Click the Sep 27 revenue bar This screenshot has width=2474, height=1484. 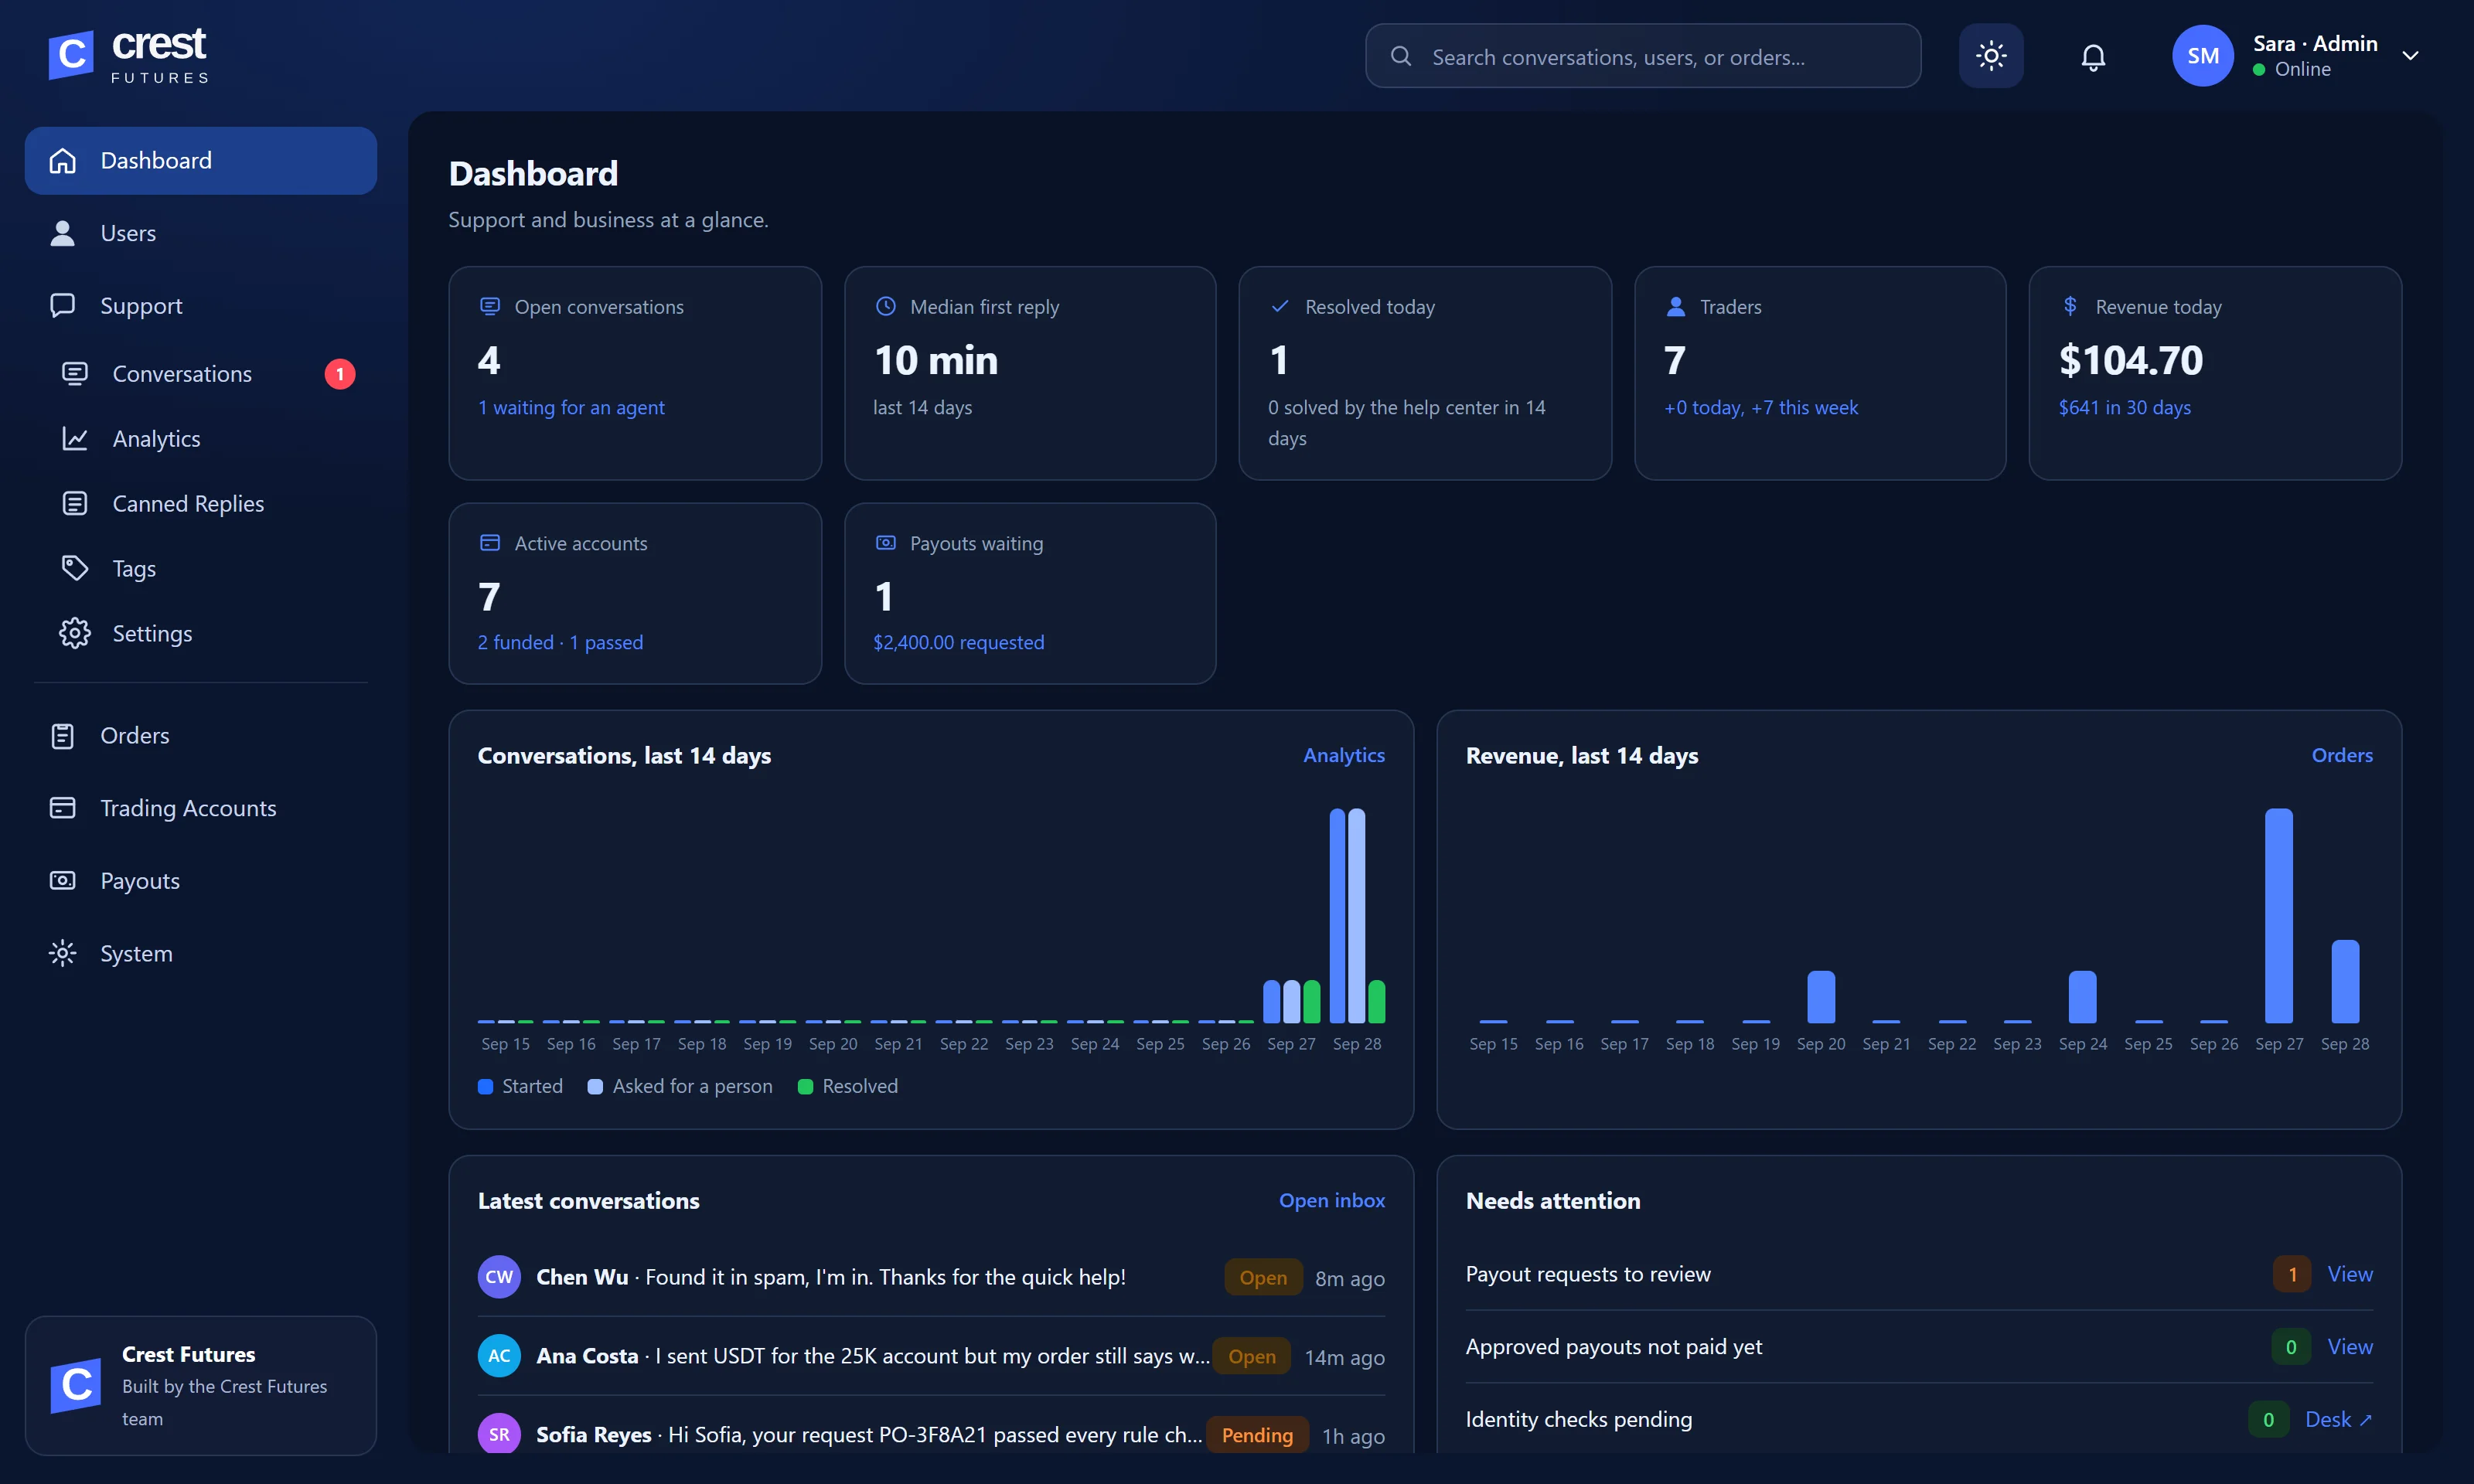pyautogui.click(x=2278, y=916)
